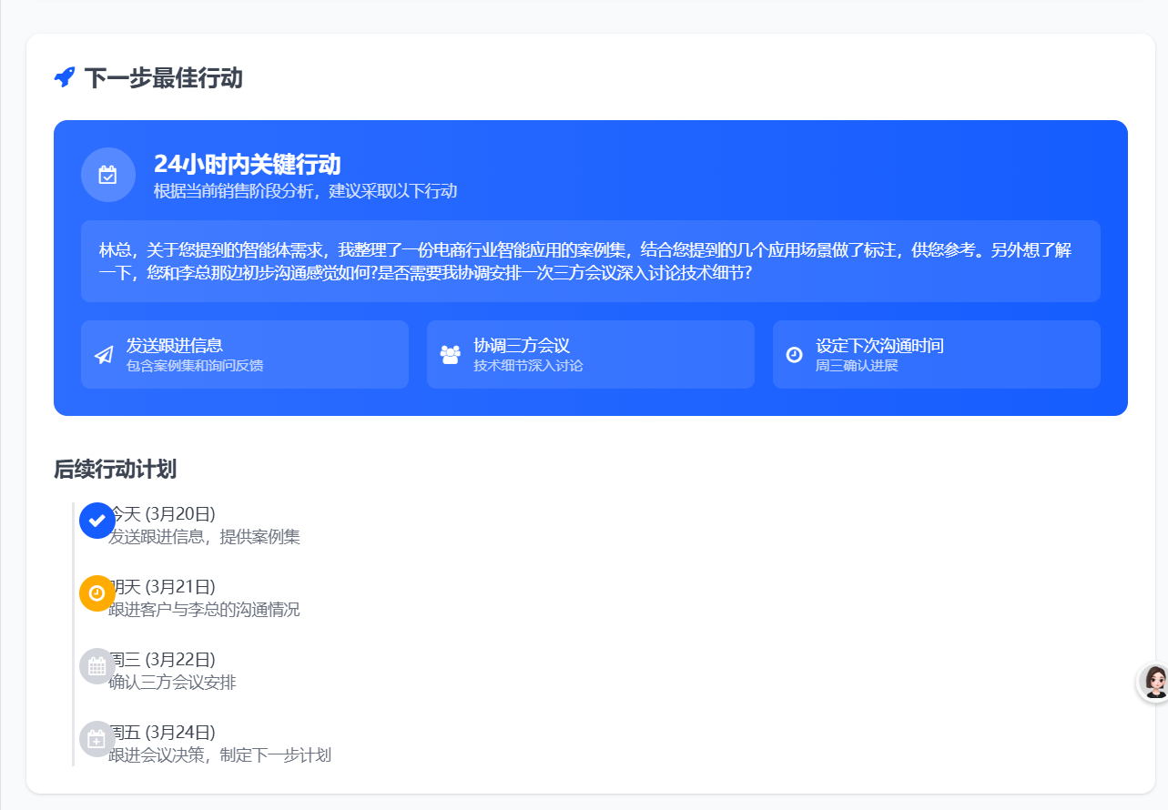Click the suggested follow-up message text box
Image resolution: width=1168 pixels, height=810 pixels.
590,261
